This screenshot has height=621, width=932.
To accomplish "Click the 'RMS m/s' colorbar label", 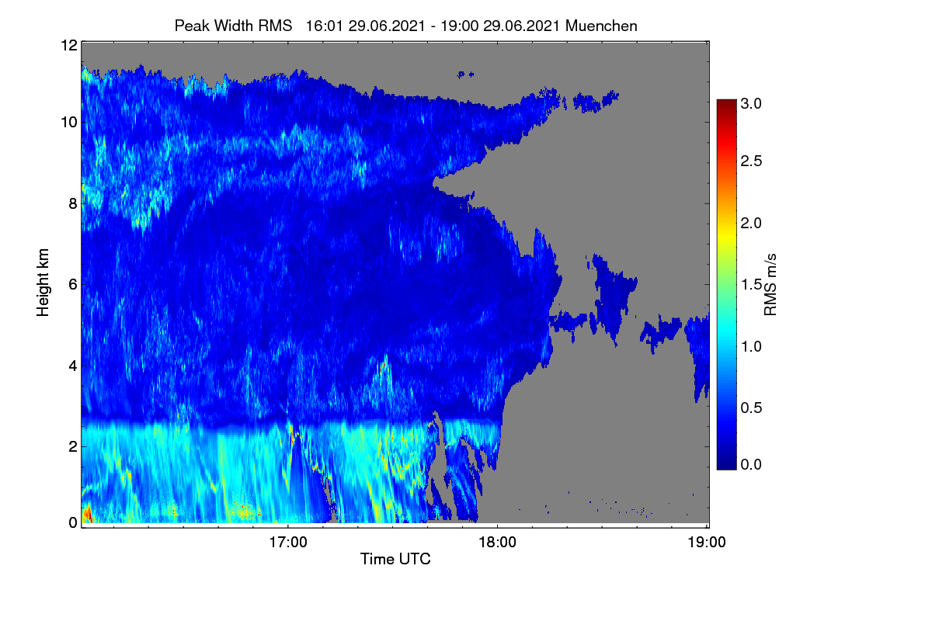I will click(770, 284).
